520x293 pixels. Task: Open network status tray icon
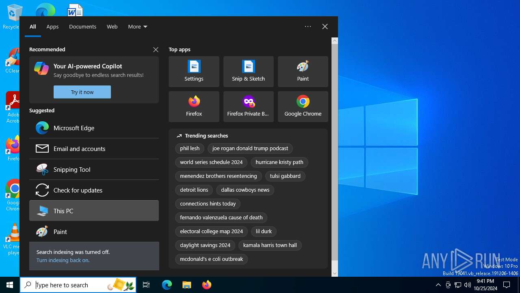pos(458,285)
